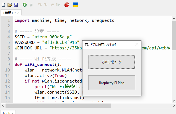Close the どこに保存しますか? dialog

click(x=137, y=44)
